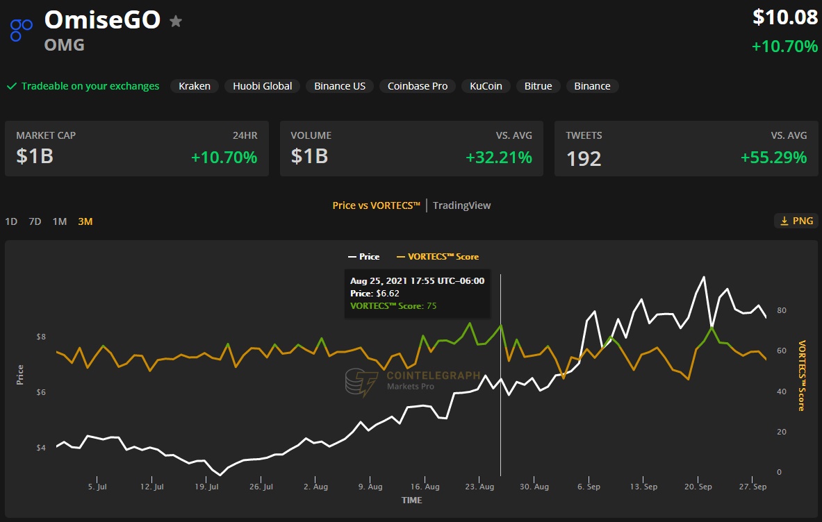Image resolution: width=822 pixels, height=522 pixels.
Task: Select the Huobi Global exchange chip
Action: pos(262,86)
